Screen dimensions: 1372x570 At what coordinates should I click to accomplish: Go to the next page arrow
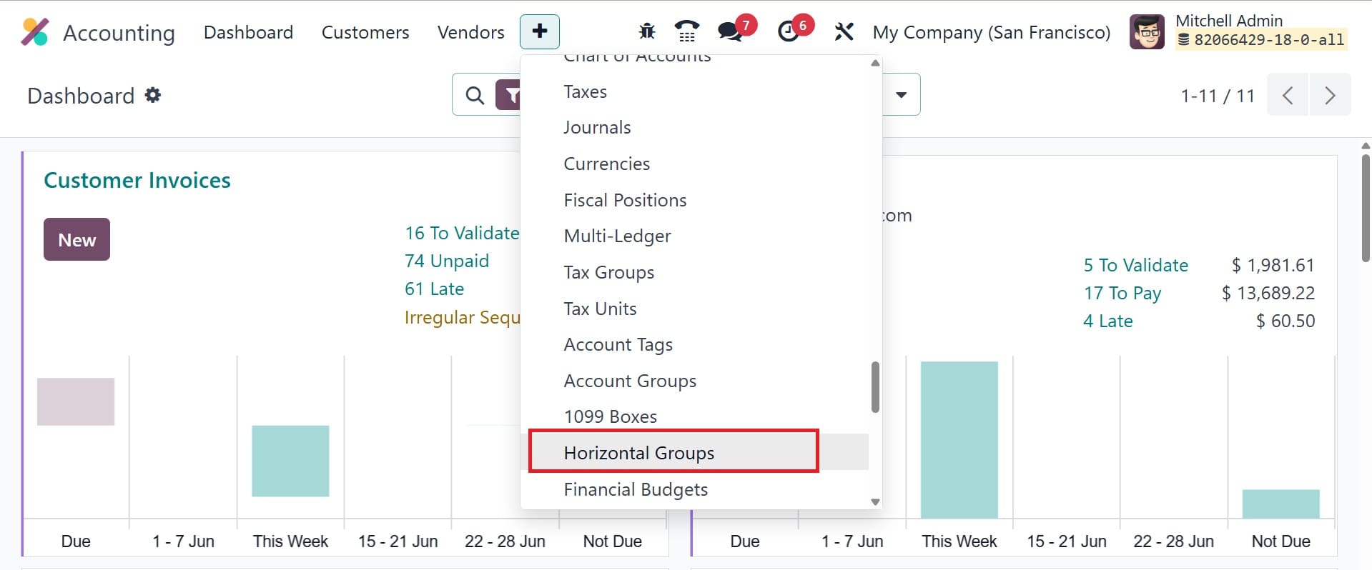[1330, 95]
